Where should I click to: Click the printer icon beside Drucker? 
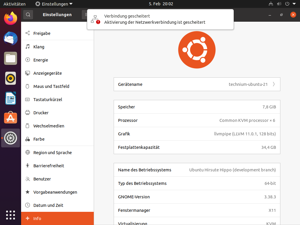click(28, 112)
